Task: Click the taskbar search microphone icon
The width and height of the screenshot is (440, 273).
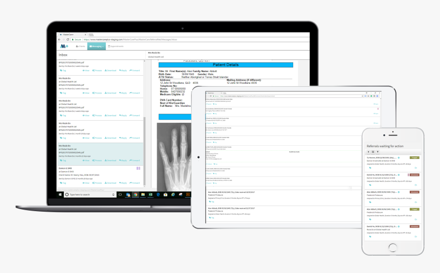Action: (114, 194)
